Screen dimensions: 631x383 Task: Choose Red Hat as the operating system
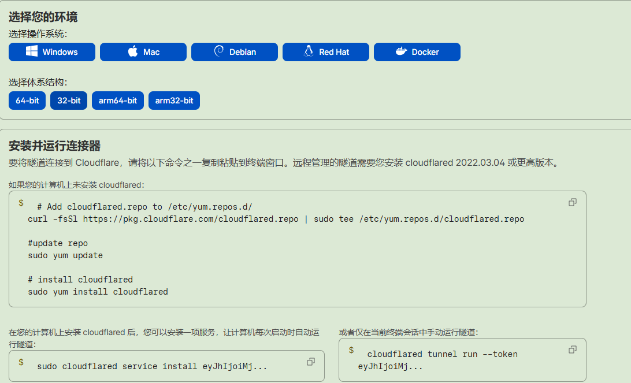pos(326,52)
